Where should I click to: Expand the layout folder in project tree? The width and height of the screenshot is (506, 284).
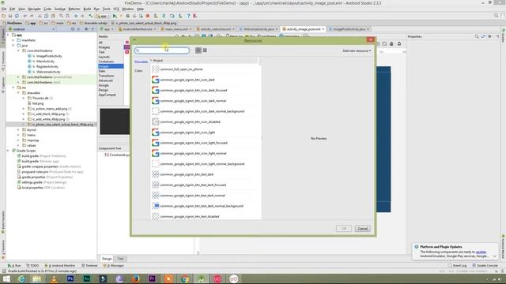coord(18,129)
